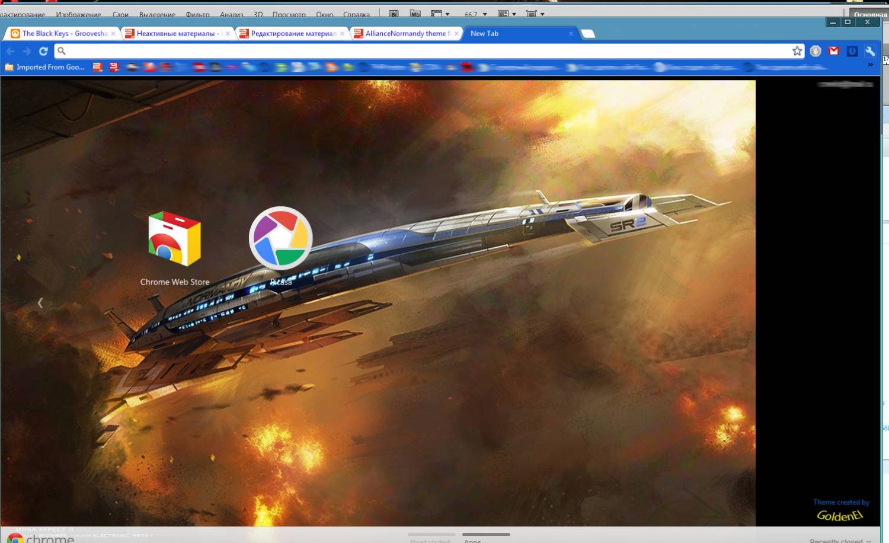Open Photoshop's Слои menu

tap(120, 14)
